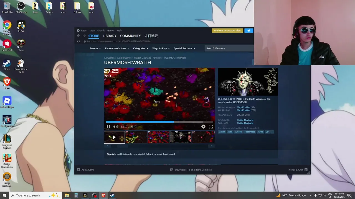Click the Action Games breadcrumb link

(124, 58)
